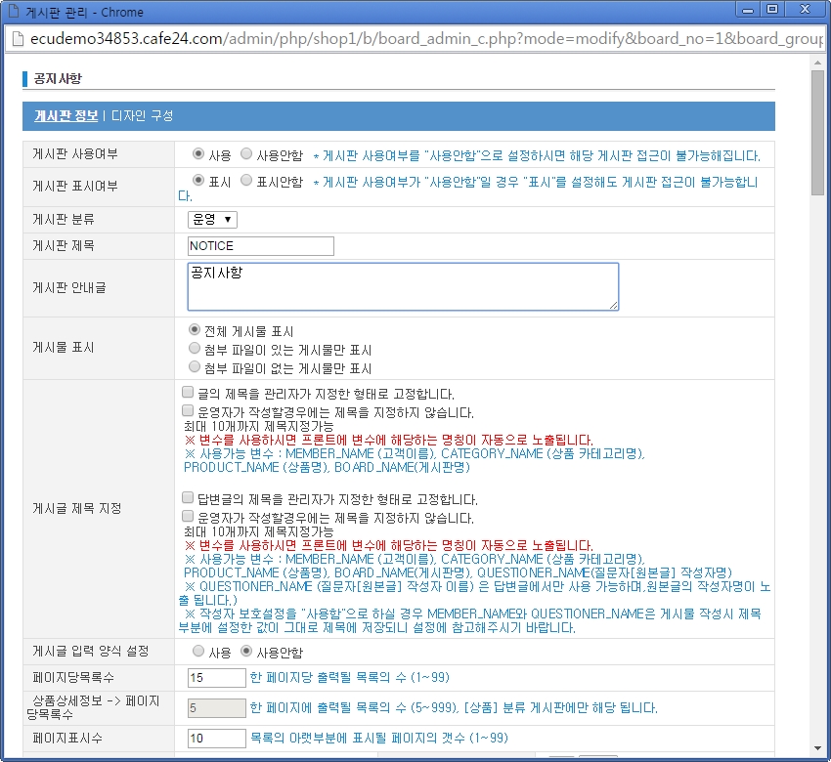Open the 게시판 정보 tab
The width and height of the screenshot is (831, 762).
pos(66,115)
